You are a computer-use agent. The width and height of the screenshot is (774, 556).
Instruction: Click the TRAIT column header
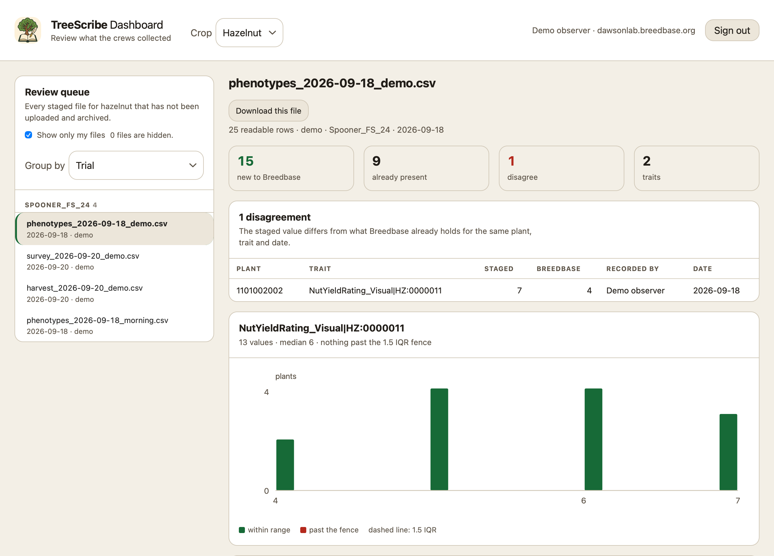320,269
